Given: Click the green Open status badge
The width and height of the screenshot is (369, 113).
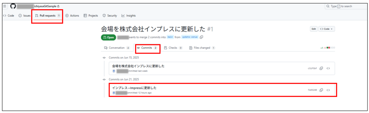Looking at the screenshot, I should point(108,37).
